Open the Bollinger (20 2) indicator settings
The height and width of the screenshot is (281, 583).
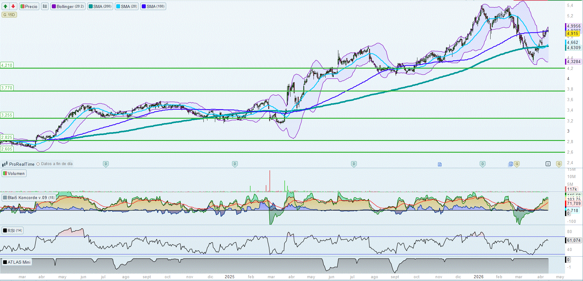[x=68, y=6]
